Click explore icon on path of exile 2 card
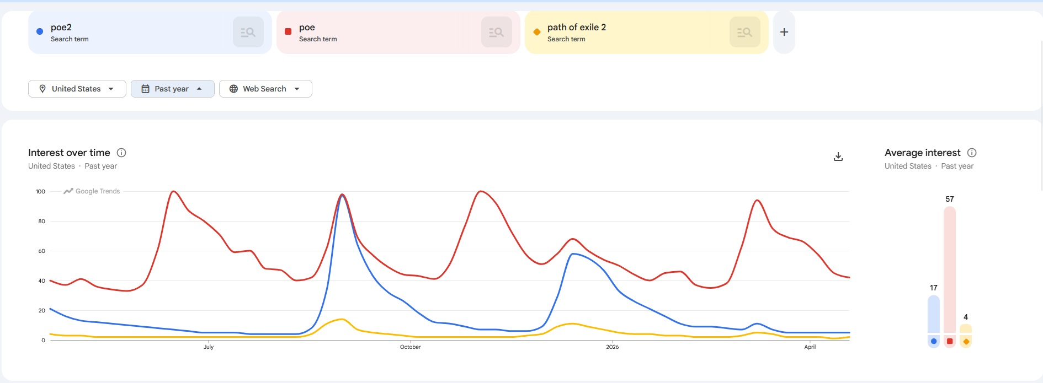This screenshot has width=1043, height=383. coord(744,32)
